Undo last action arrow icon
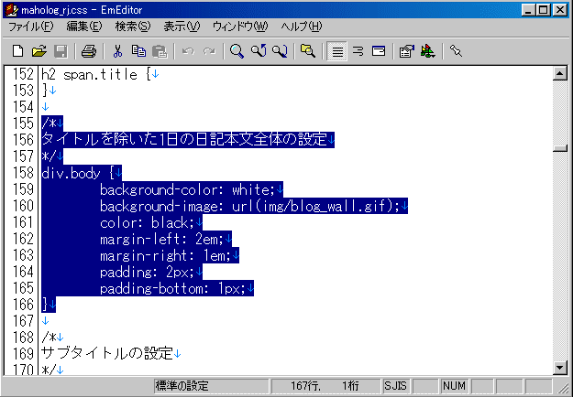 tap(188, 51)
